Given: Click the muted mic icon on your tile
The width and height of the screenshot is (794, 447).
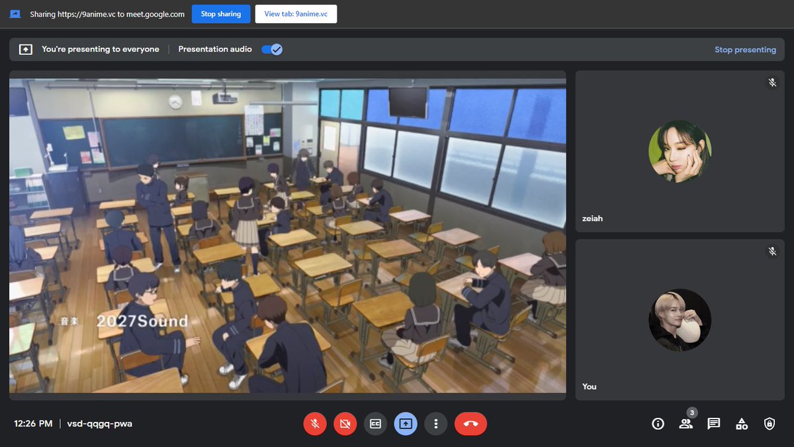Looking at the screenshot, I should click(x=772, y=252).
